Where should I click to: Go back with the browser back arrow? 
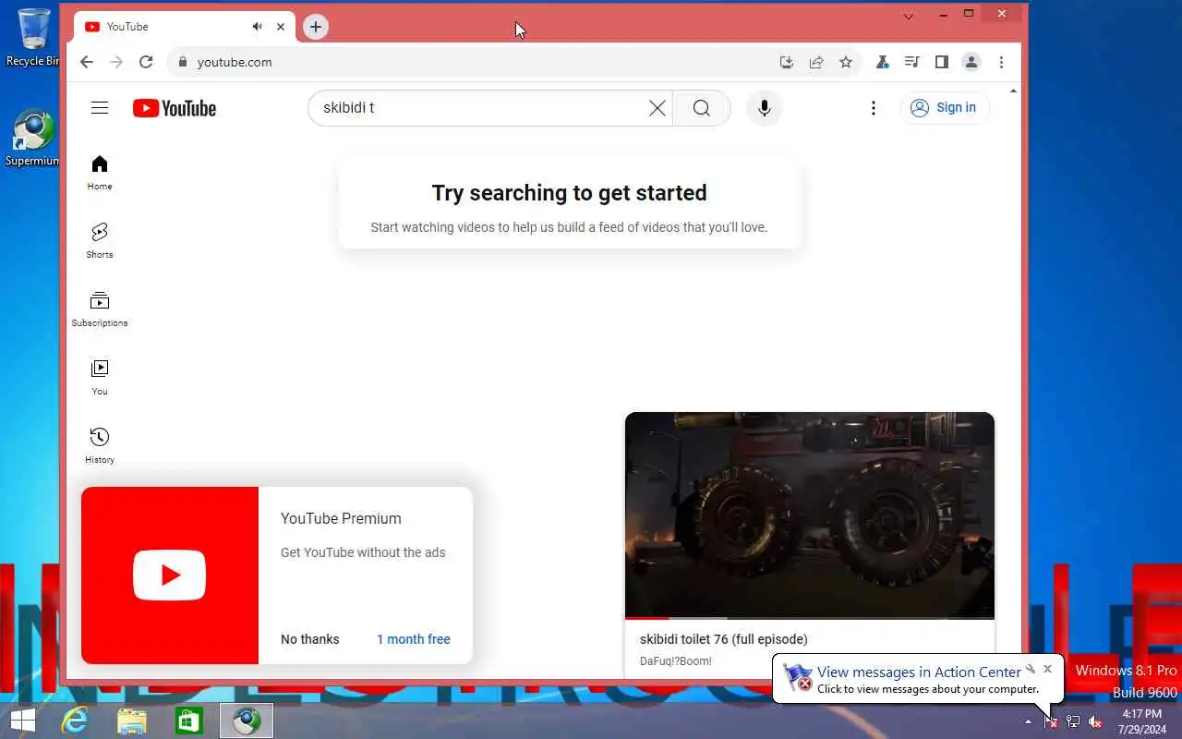[x=87, y=62]
